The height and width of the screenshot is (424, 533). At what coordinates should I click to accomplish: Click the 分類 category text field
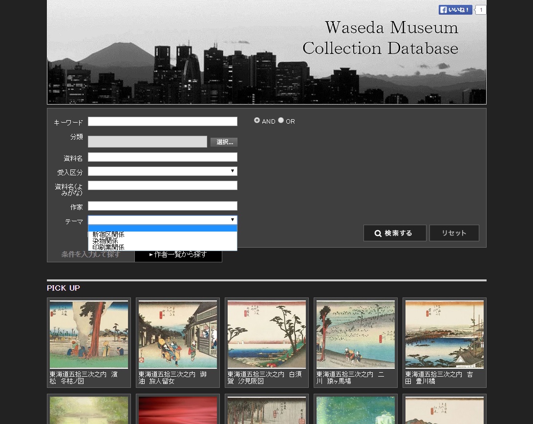coord(148,142)
